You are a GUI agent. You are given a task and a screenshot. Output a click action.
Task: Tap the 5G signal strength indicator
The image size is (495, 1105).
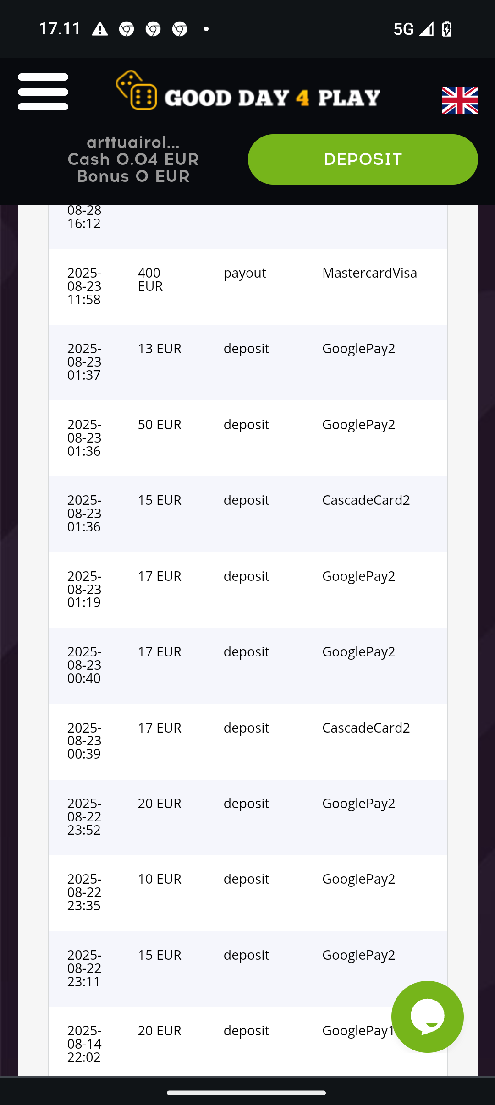(413, 29)
